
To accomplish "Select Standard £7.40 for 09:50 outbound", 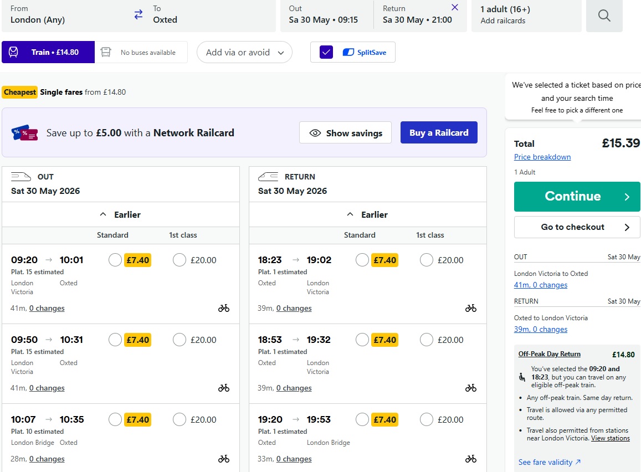I will [115, 340].
